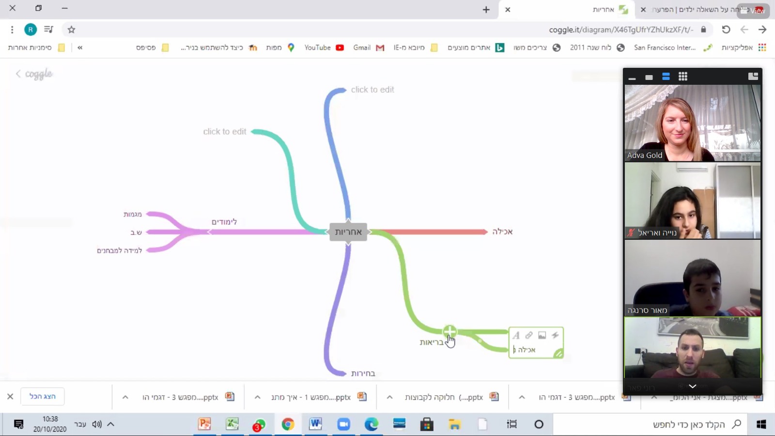Open the מפות maps bookmark

[280, 47]
